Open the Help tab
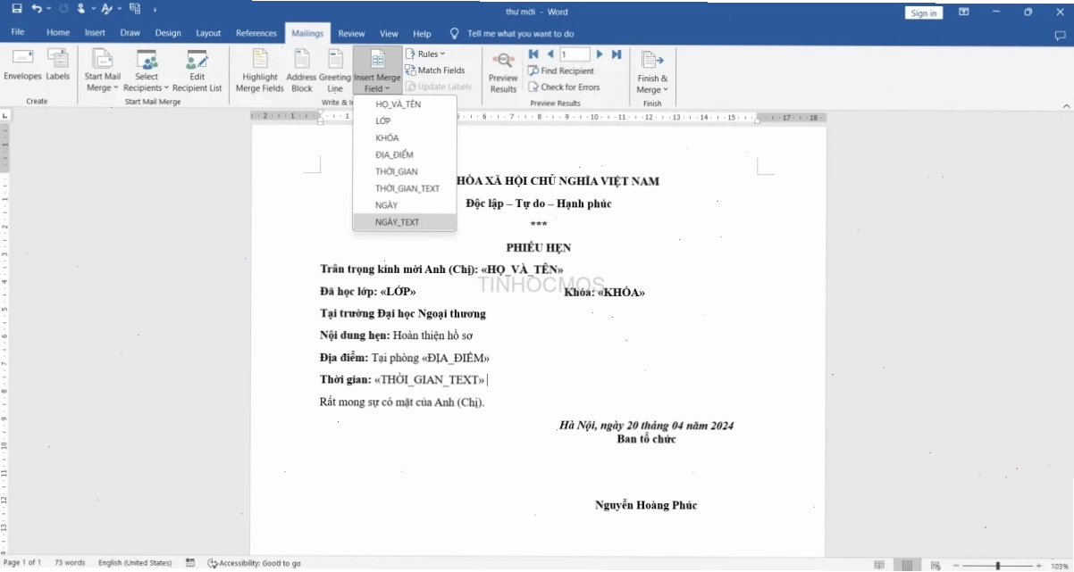 (x=422, y=33)
